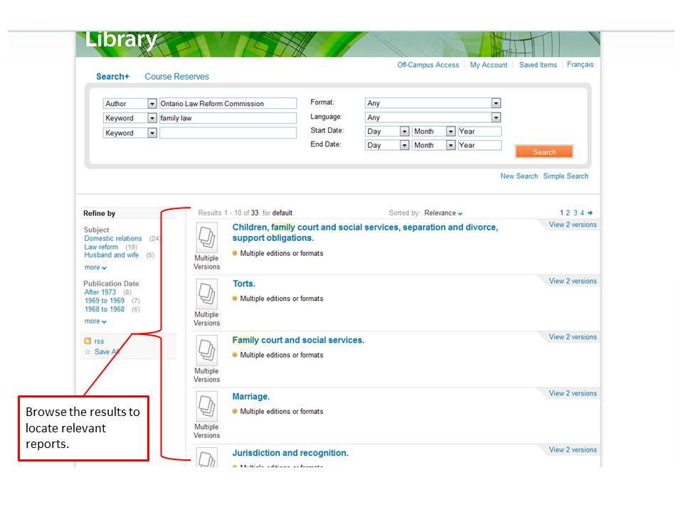Click the Author field containing Ontario Law Reform Commission
Image resolution: width=683 pixels, height=512 pixels.
click(x=228, y=104)
